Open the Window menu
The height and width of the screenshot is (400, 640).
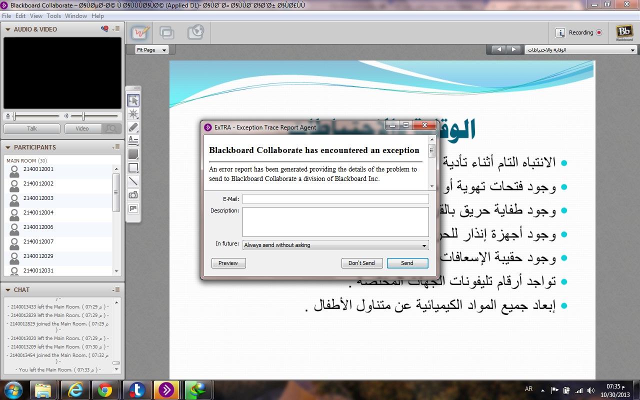point(76,16)
